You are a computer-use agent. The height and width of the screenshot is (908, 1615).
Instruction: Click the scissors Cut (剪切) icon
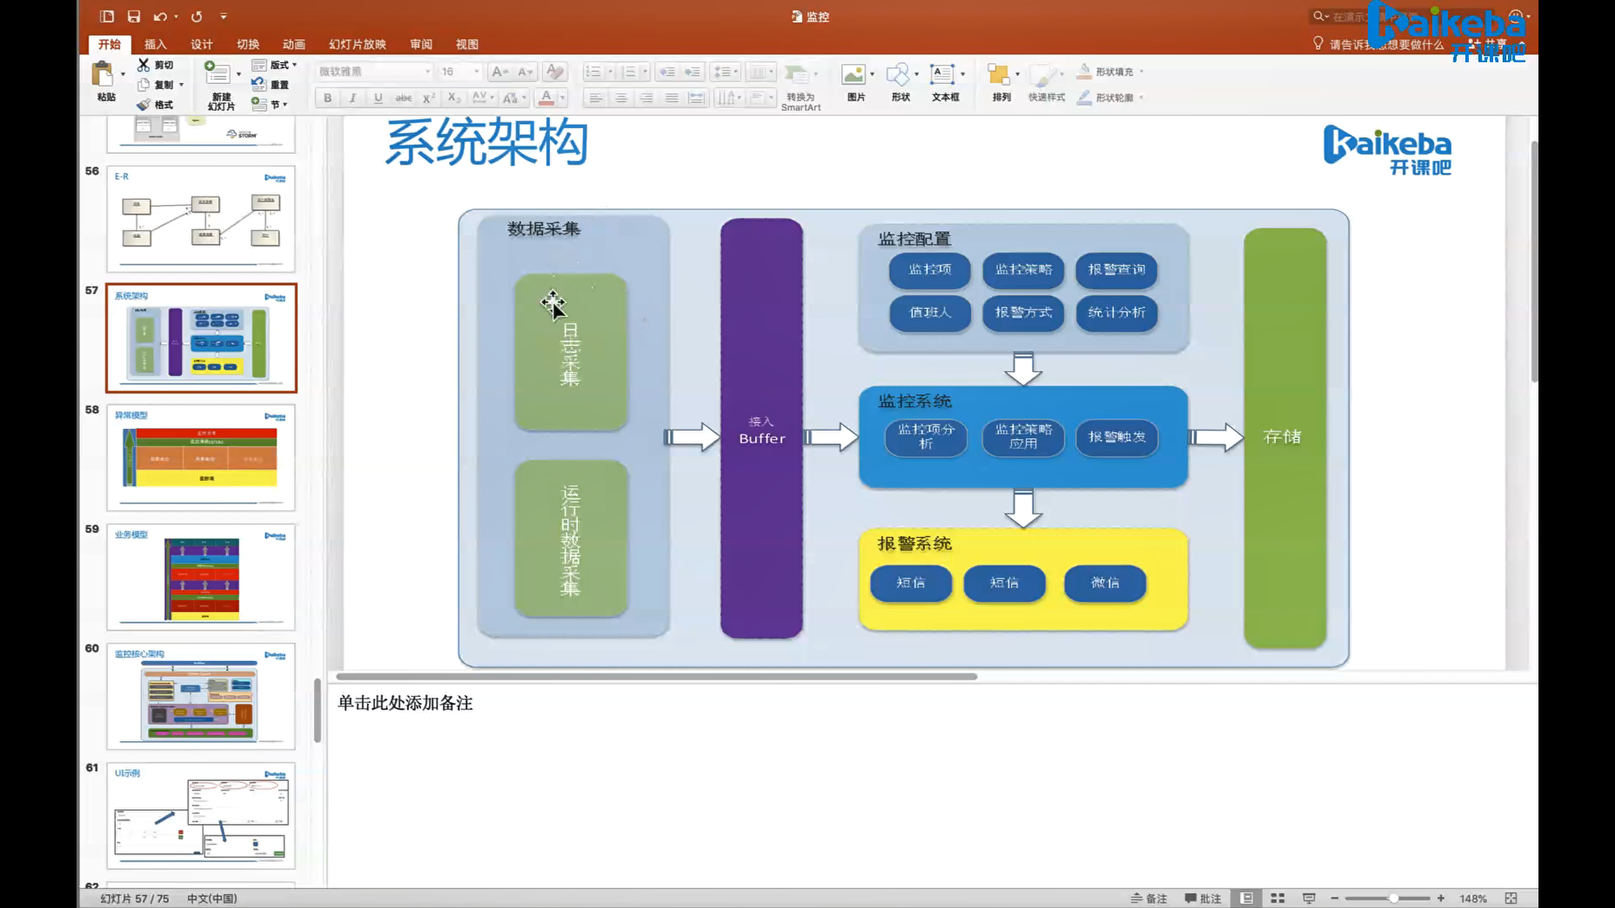[x=144, y=65]
